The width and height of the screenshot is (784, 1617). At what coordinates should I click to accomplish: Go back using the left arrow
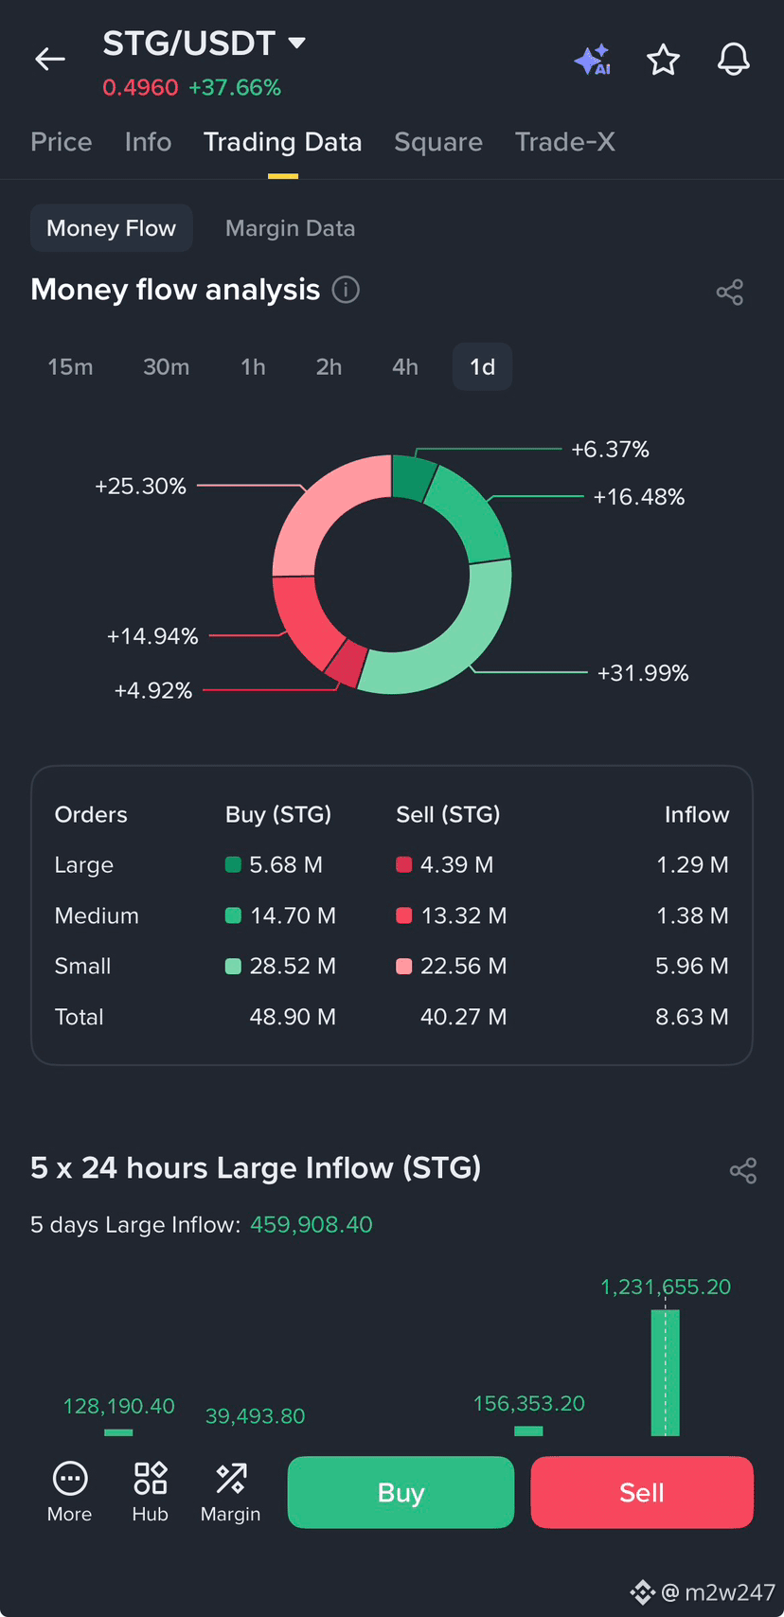[50, 59]
